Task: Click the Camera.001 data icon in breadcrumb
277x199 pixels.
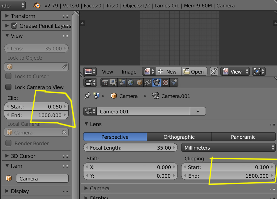Action: [156, 96]
